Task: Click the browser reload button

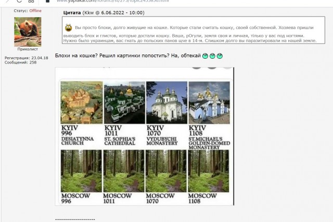Action: click(19, 1)
